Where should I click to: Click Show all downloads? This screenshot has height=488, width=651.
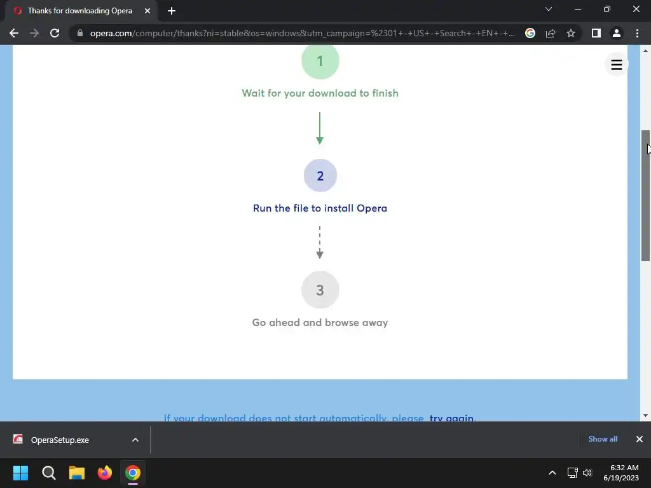click(603, 439)
